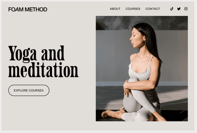Click the word FOAM in the logo
The image size is (197, 133).
point(16,9)
